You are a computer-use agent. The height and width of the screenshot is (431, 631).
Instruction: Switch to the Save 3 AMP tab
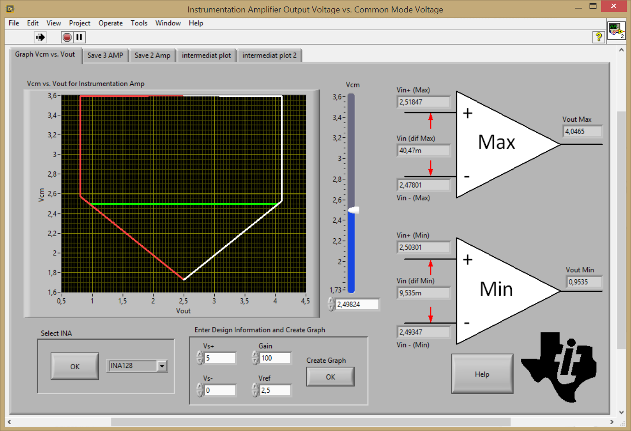tap(105, 55)
